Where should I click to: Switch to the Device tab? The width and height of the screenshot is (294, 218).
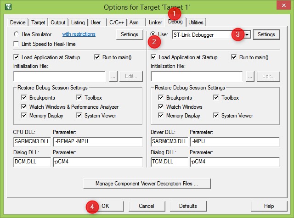(18, 22)
